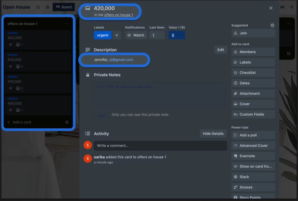Open the 410,000 card
Viewport: 298px width, 201px height.
(x=38, y=84)
